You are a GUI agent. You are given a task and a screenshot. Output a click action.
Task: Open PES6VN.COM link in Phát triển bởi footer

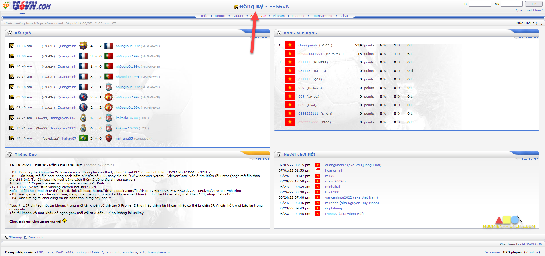point(532,244)
